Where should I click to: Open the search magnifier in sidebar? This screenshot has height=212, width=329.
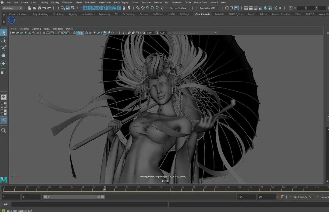4,130
